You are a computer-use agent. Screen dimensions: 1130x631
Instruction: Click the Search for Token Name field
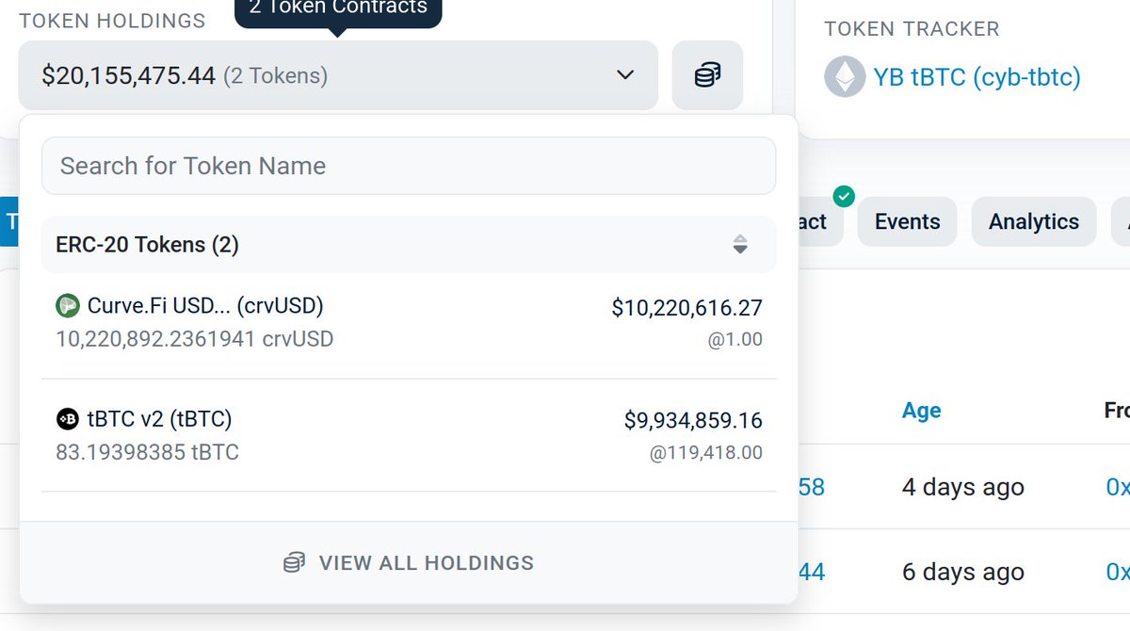pyautogui.click(x=409, y=166)
